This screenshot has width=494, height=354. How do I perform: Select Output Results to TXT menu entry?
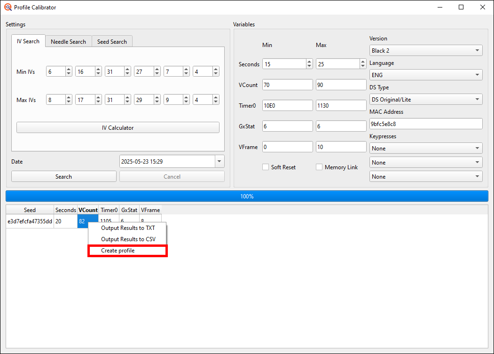(x=127, y=228)
